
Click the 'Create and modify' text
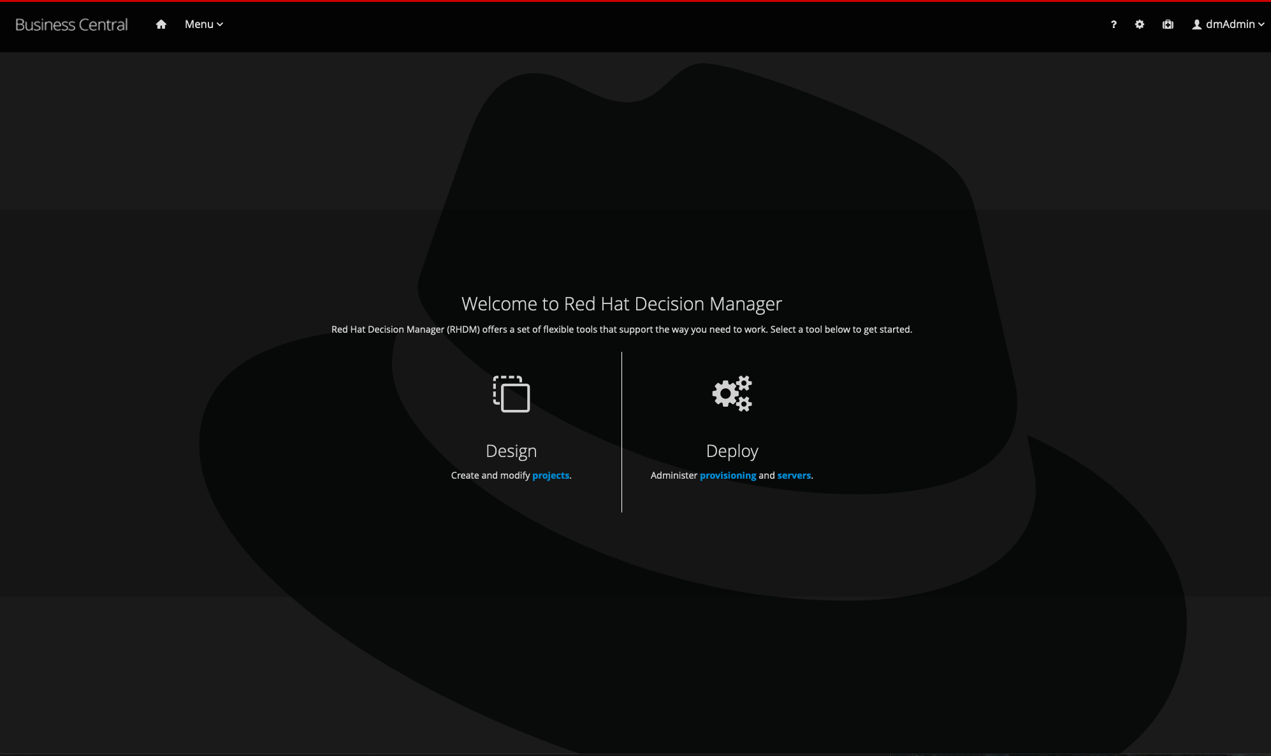(x=490, y=476)
